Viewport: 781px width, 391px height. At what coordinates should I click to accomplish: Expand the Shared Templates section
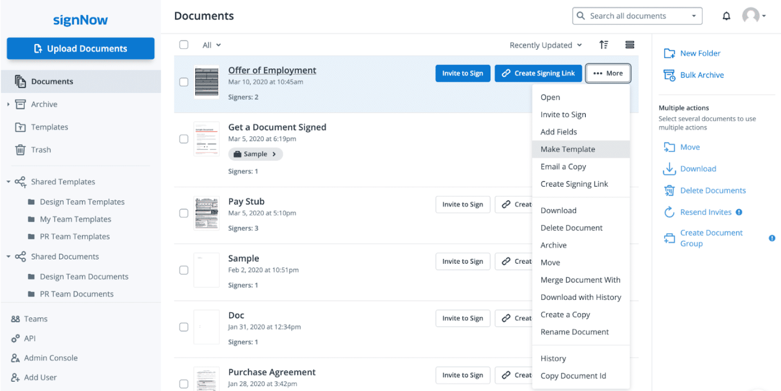[8, 181]
